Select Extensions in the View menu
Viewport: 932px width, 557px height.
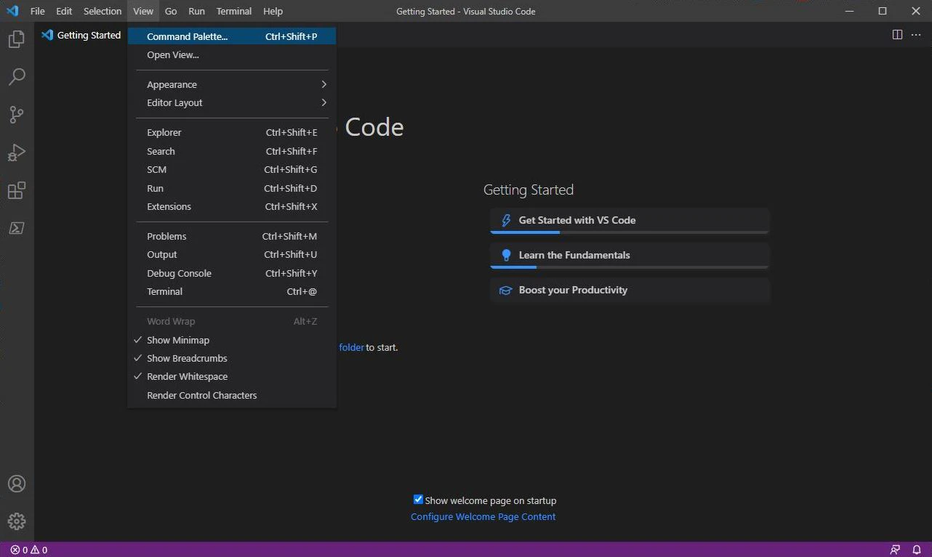[x=232, y=206]
